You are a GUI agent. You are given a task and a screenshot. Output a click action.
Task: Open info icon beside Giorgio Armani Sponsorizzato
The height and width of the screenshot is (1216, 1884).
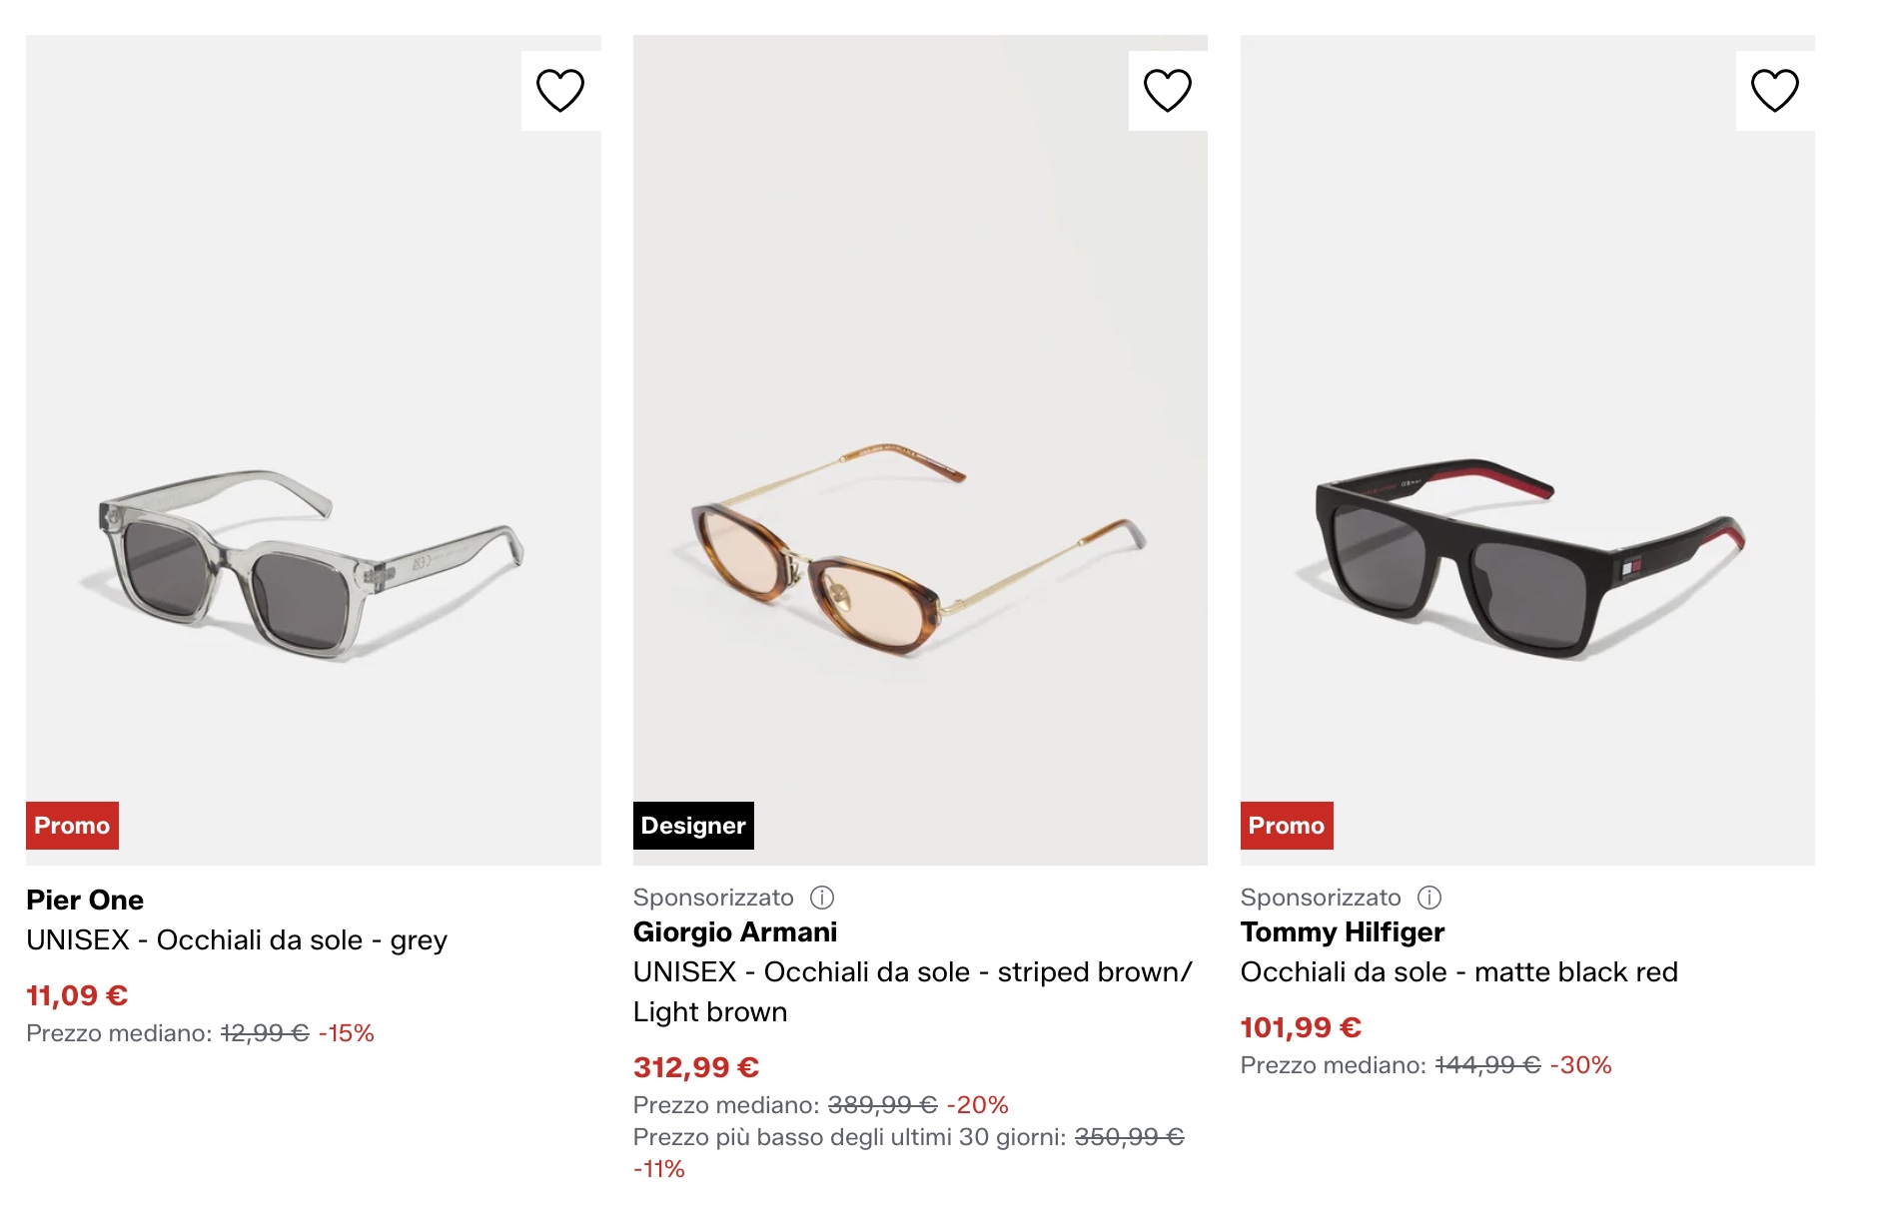pyautogui.click(x=822, y=898)
